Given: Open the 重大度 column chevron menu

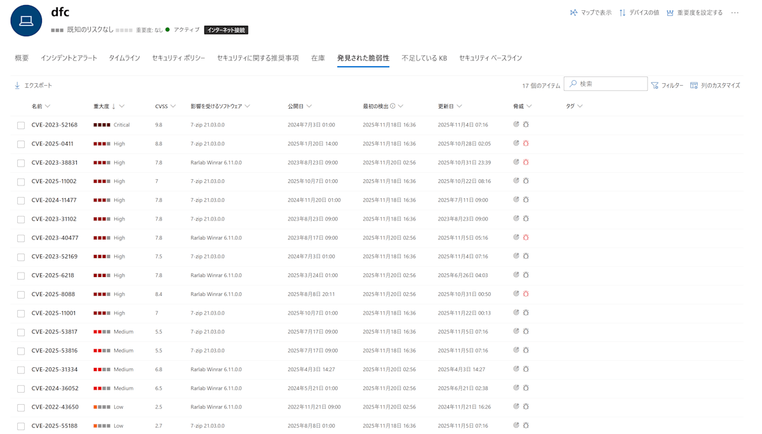Looking at the screenshot, I should (x=122, y=106).
